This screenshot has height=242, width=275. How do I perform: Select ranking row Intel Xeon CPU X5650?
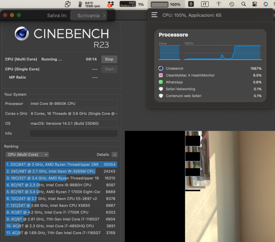(x=61, y=205)
